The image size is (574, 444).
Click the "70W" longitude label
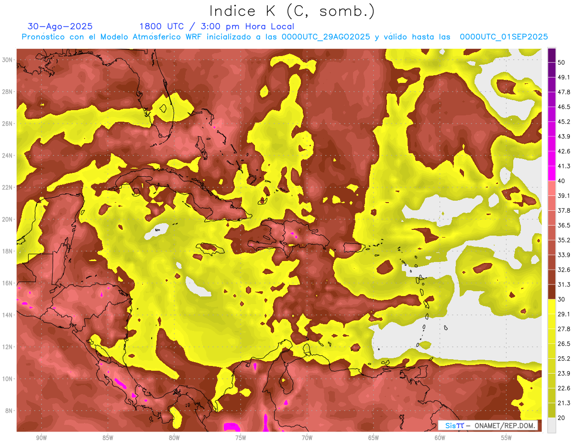(307, 438)
